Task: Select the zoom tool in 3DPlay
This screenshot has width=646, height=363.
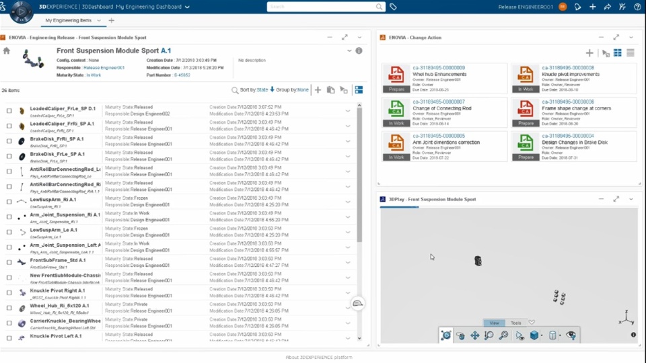Action: (489, 335)
